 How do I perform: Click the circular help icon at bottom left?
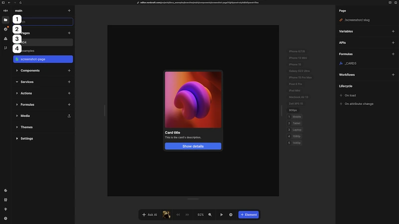[x=5, y=219]
